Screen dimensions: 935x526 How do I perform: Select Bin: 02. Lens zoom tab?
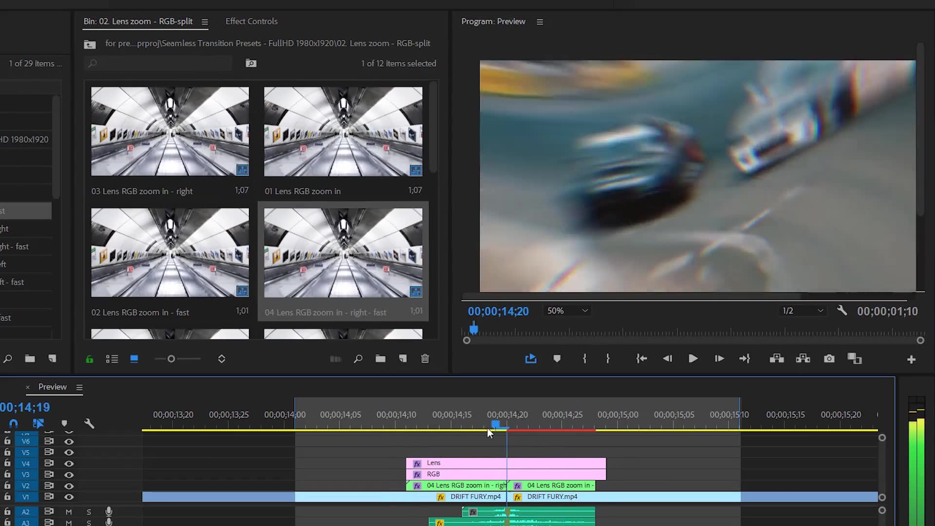138,21
